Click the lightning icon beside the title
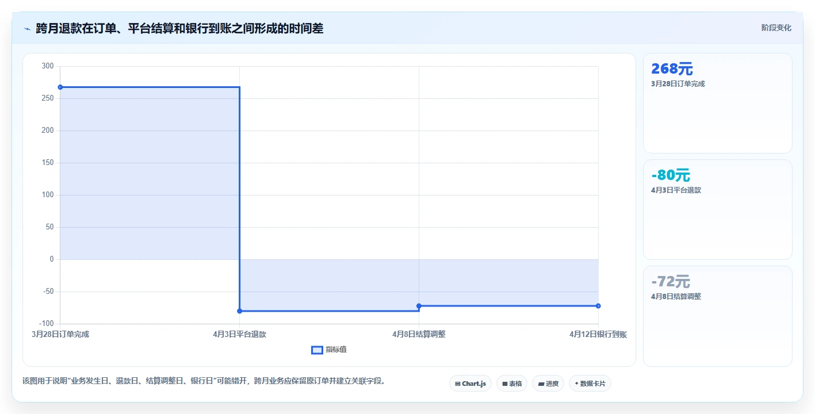This screenshot has width=815, height=414. [x=27, y=28]
